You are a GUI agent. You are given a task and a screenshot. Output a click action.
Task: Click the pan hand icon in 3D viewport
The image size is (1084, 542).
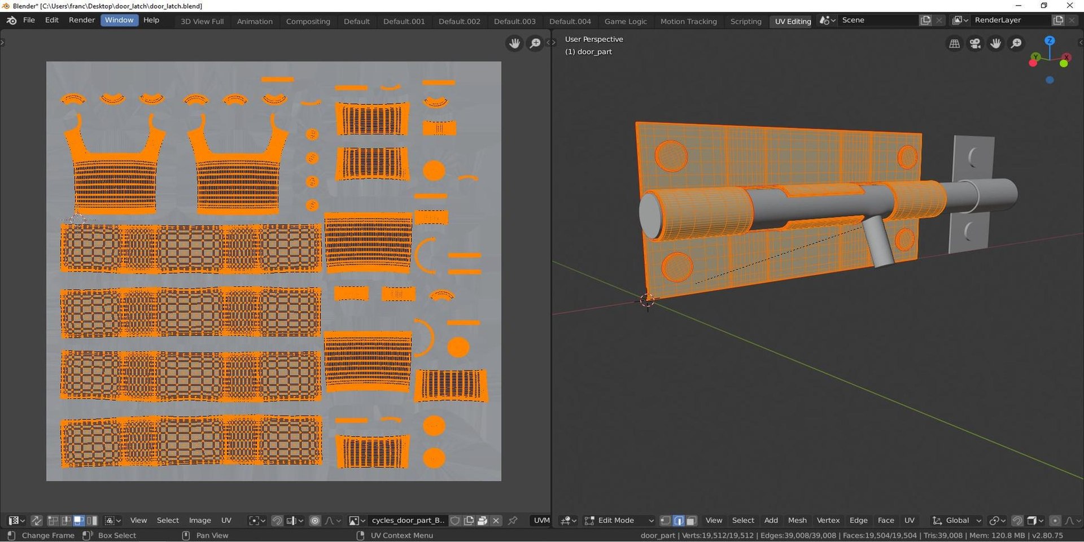tap(996, 43)
